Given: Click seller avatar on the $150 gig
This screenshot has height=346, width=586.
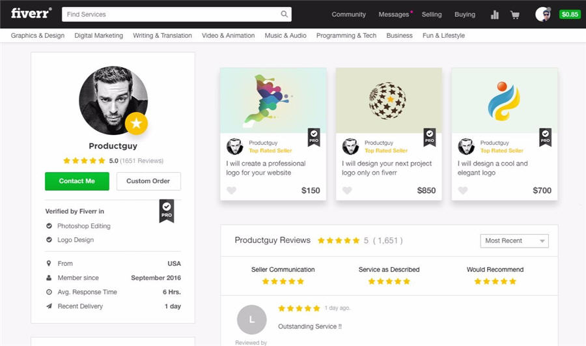Looking at the screenshot, I should point(234,146).
